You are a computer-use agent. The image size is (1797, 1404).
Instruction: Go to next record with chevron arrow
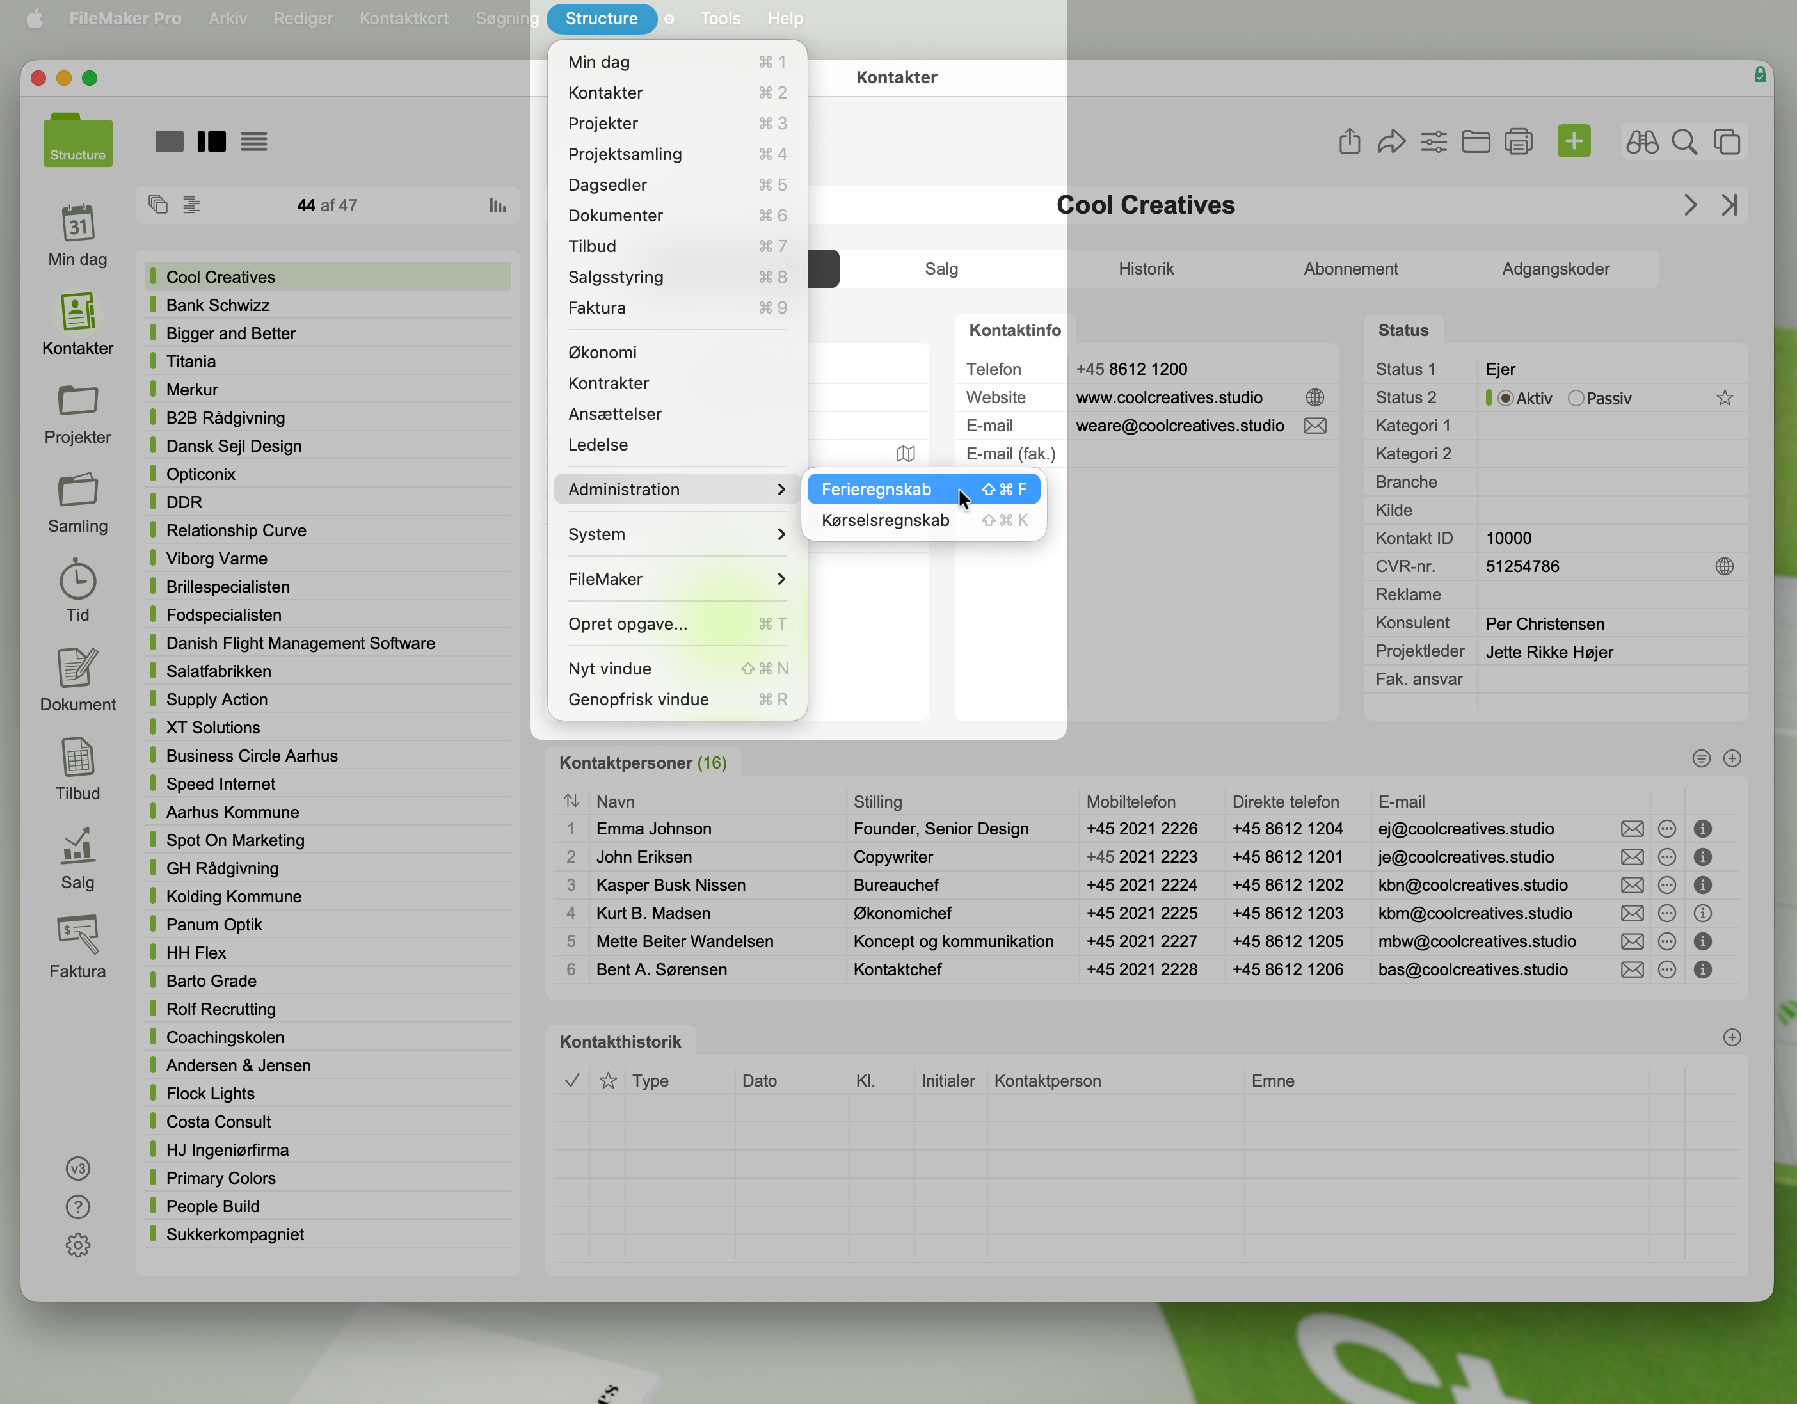pos(1690,205)
